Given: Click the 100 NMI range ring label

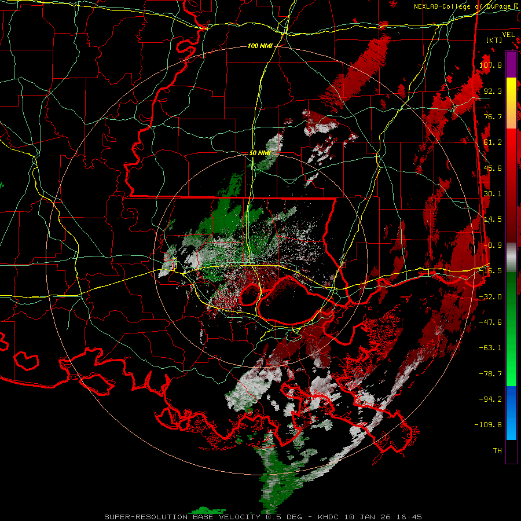Looking at the screenshot, I should coord(260,46).
